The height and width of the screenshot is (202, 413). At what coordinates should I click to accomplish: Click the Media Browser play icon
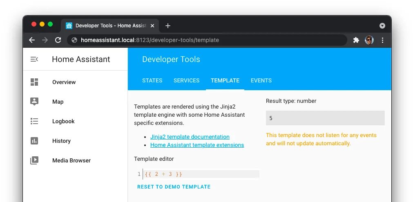click(34, 160)
